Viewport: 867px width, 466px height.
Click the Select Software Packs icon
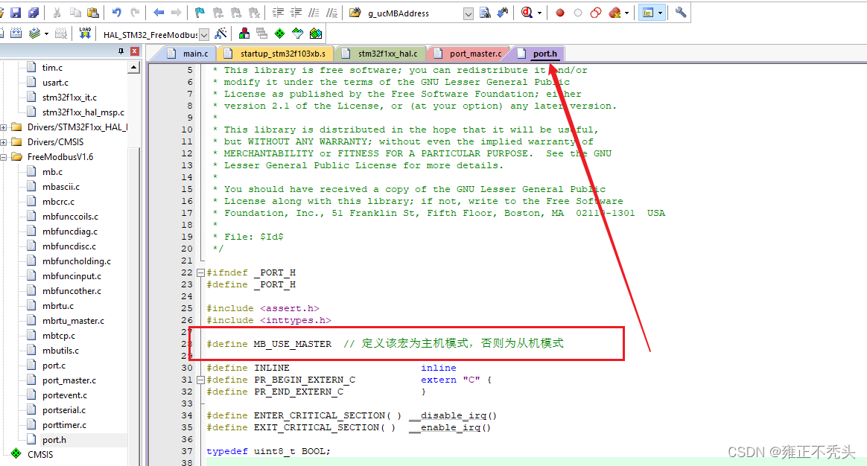(298, 33)
